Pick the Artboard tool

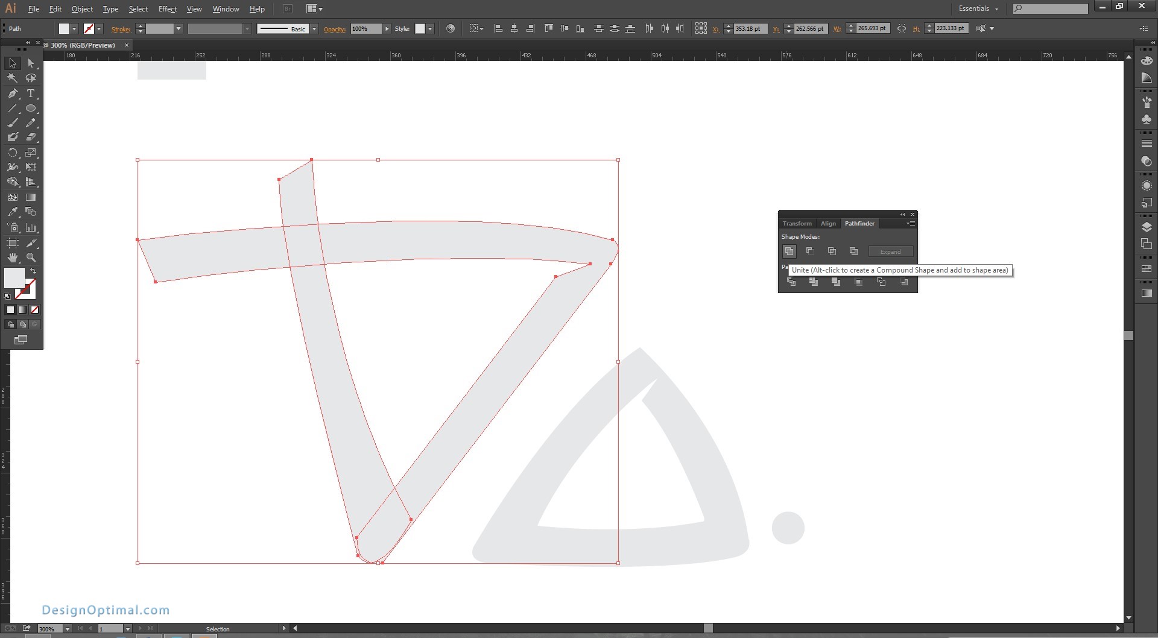coord(13,243)
